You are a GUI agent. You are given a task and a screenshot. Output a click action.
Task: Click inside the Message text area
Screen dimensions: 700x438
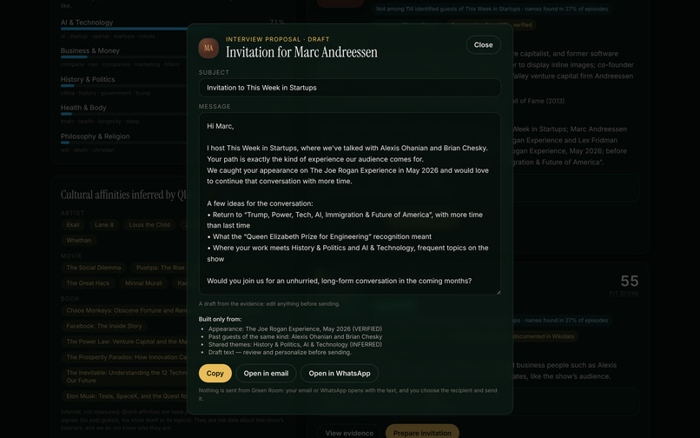click(x=349, y=204)
